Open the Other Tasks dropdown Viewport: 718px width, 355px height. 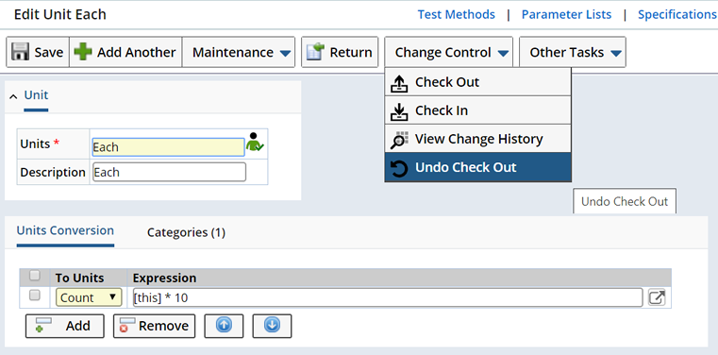coord(573,52)
